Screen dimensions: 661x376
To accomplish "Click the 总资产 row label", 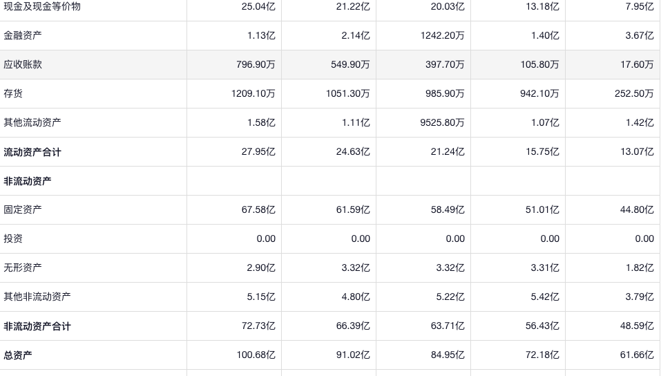I will (x=18, y=355).
